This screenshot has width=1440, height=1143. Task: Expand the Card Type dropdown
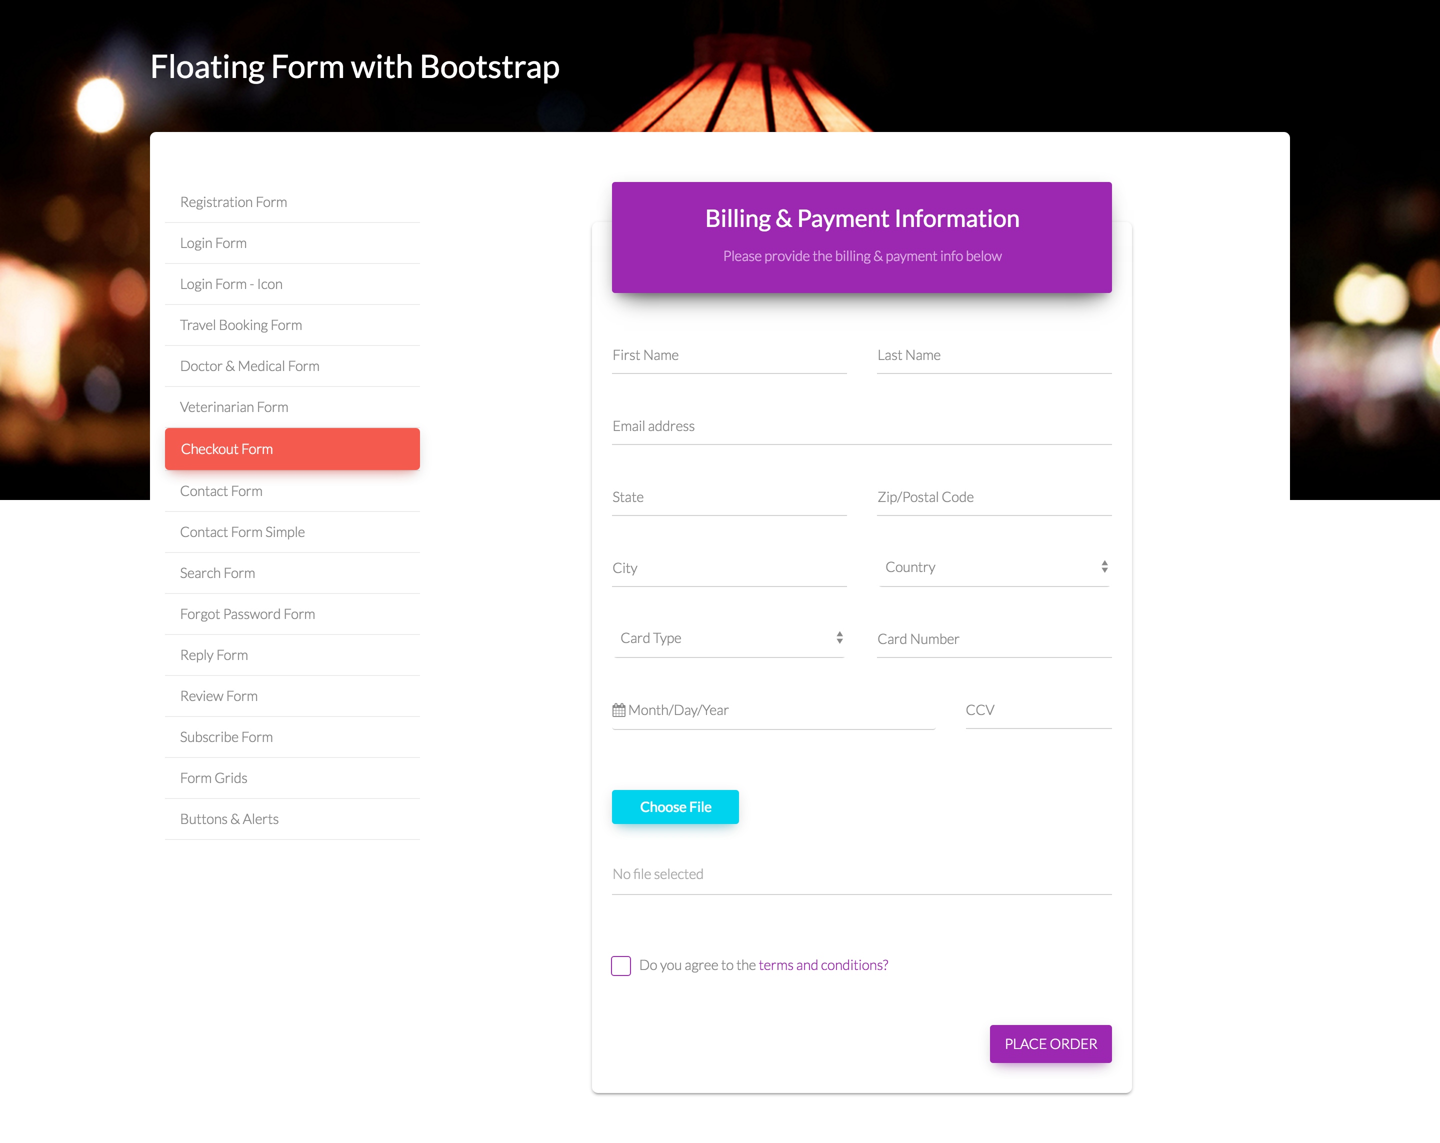(x=729, y=638)
